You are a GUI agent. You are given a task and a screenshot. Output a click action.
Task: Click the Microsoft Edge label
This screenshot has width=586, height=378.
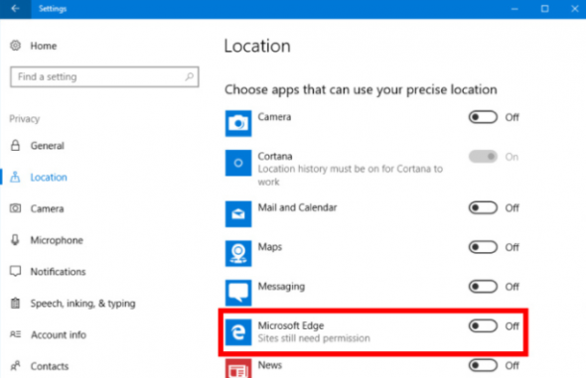[291, 325]
